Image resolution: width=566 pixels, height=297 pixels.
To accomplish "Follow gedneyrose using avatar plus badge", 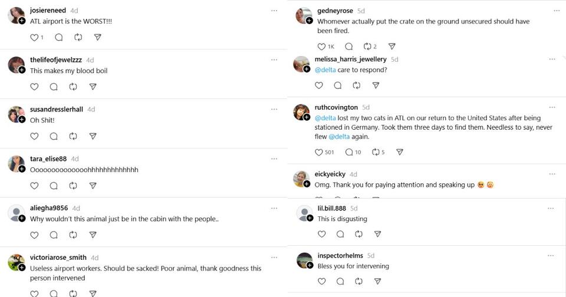I will [x=309, y=21].
